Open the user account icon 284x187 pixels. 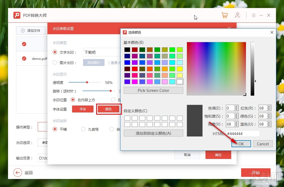(x=238, y=15)
